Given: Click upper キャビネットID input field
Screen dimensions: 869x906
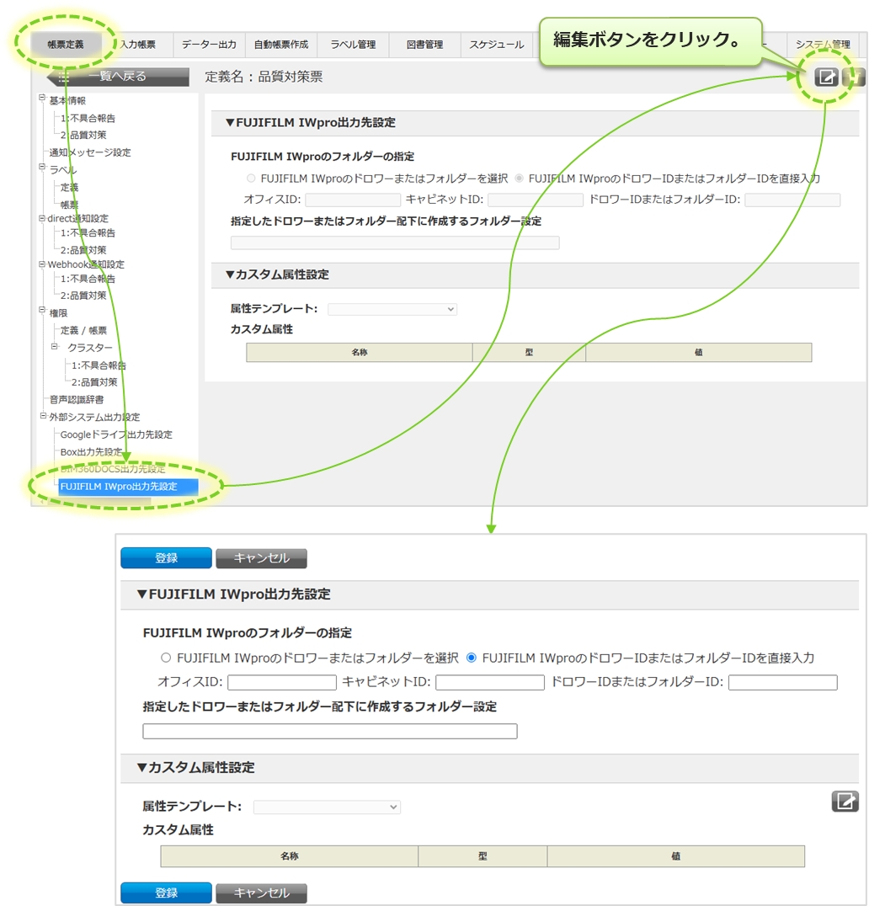Looking at the screenshot, I should tap(535, 200).
